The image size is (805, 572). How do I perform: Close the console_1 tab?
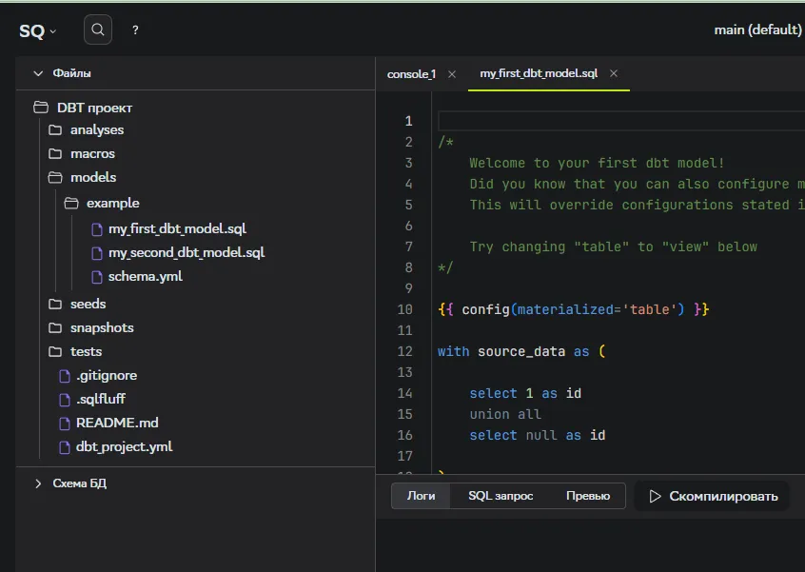click(452, 74)
